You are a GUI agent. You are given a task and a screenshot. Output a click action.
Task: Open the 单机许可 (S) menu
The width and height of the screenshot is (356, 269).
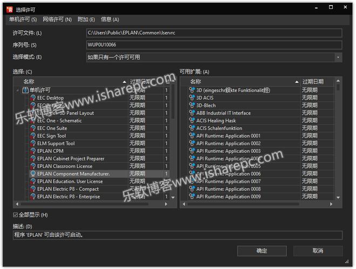23,19
